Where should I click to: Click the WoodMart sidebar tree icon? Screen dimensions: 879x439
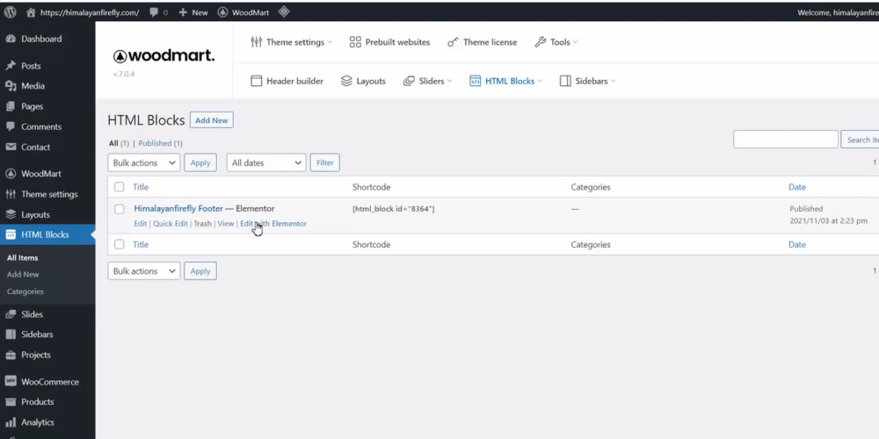pos(11,174)
